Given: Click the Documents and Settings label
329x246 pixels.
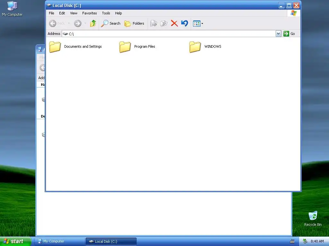Looking at the screenshot, I should click(x=83, y=46).
